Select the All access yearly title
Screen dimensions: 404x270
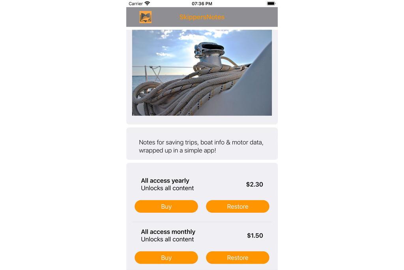165,180
